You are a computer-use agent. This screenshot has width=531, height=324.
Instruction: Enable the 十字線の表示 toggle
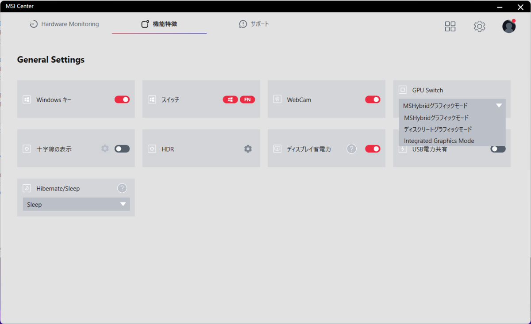(x=122, y=149)
